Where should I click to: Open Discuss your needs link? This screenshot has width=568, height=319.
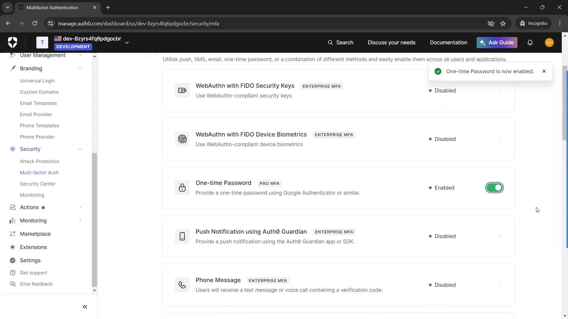(391, 43)
